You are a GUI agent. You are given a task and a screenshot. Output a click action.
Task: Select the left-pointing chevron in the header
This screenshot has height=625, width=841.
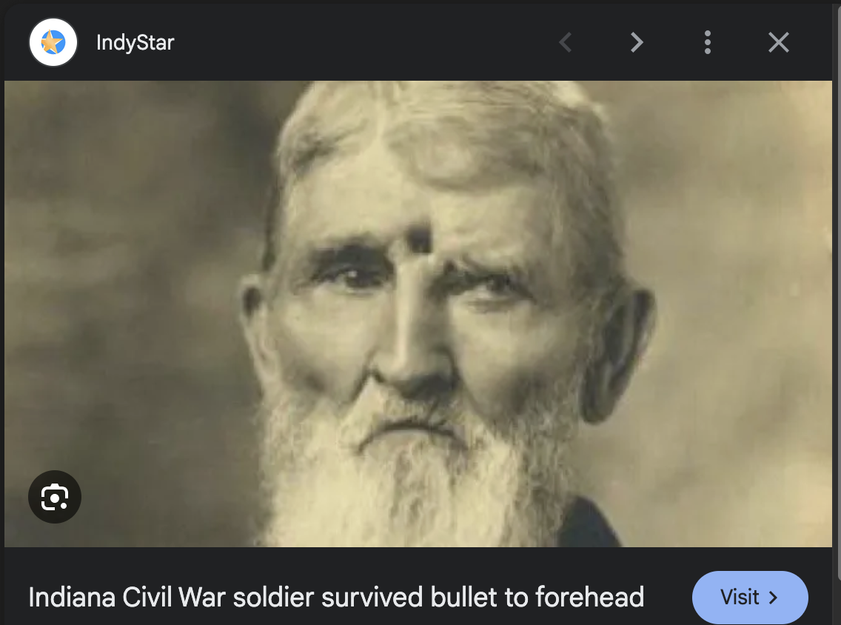click(x=566, y=42)
